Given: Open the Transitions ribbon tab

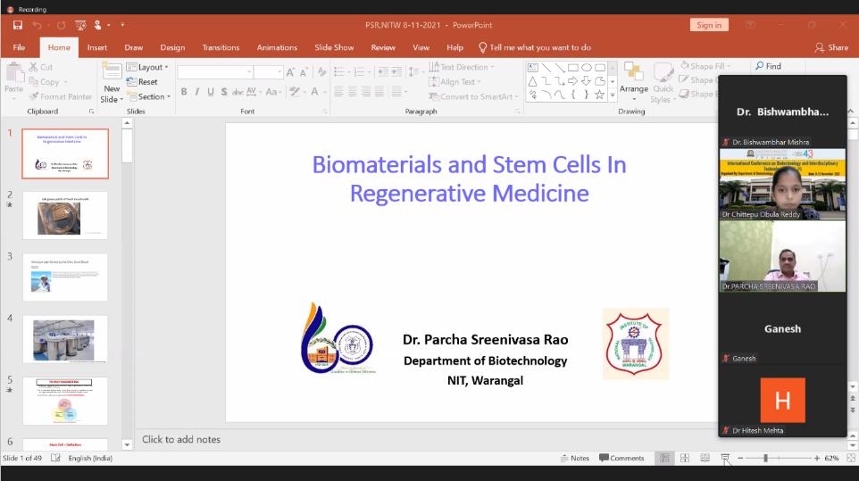Looking at the screenshot, I should (221, 47).
